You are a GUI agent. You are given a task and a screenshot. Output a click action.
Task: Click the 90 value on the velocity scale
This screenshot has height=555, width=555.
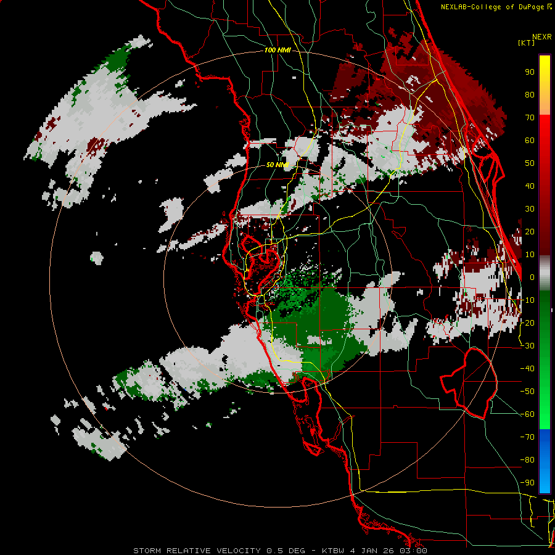[530, 72]
